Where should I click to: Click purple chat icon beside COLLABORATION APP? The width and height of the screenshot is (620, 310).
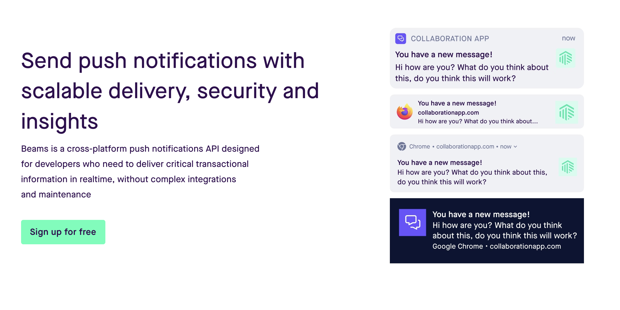point(400,39)
